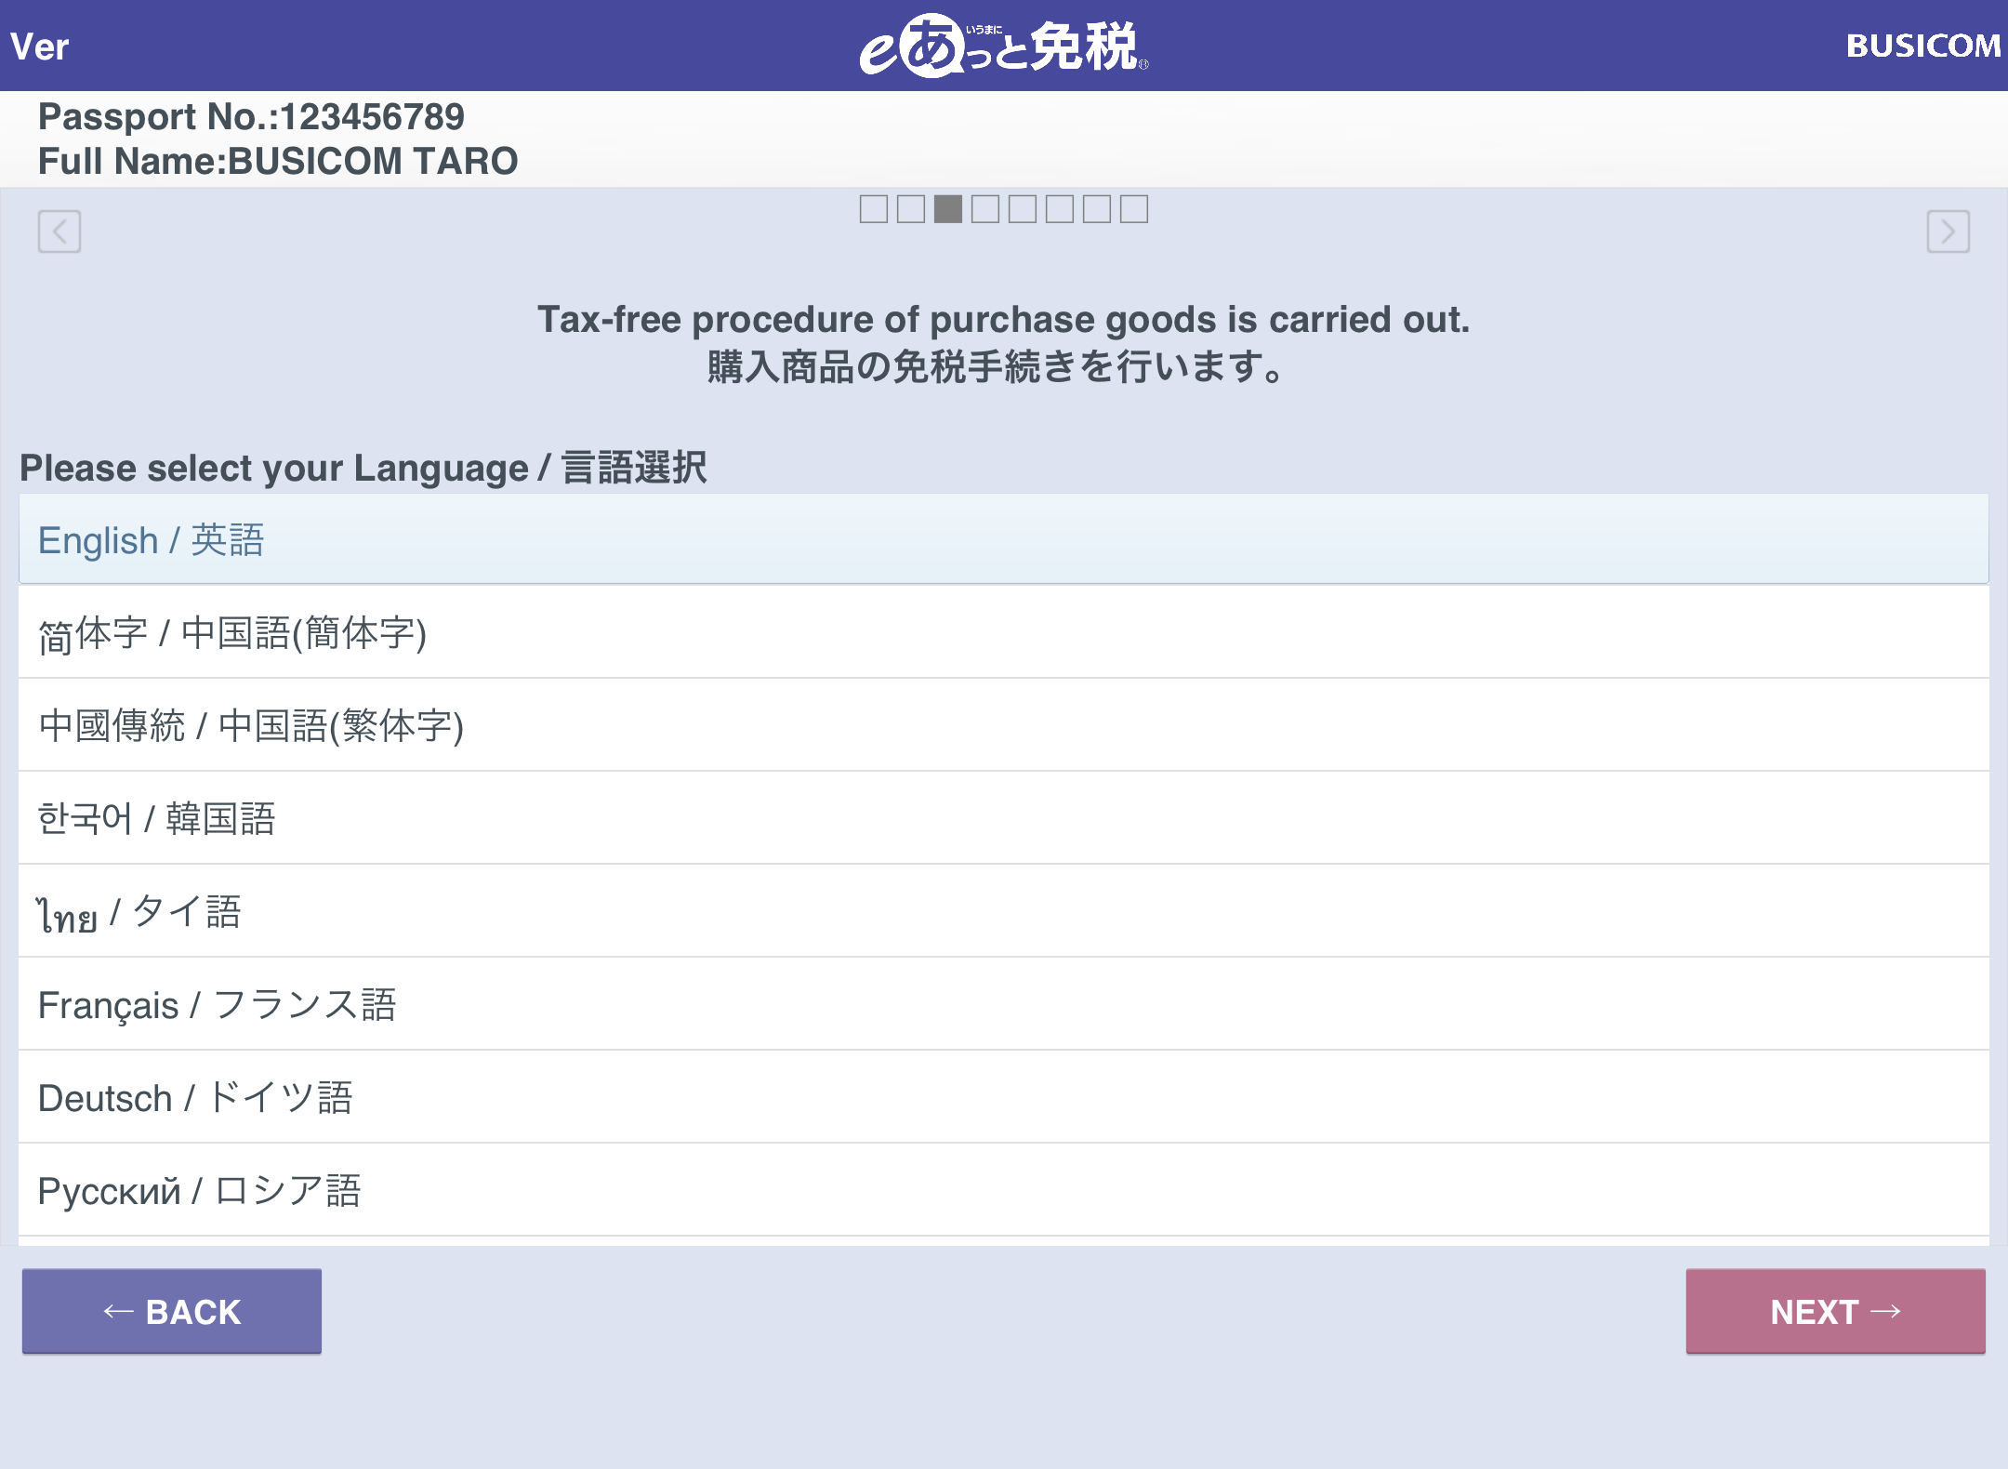Select the fourth progress step square

click(x=984, y=209)
